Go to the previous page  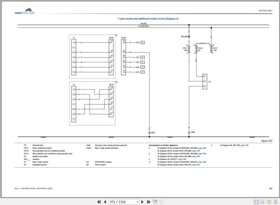pos(105,202)
